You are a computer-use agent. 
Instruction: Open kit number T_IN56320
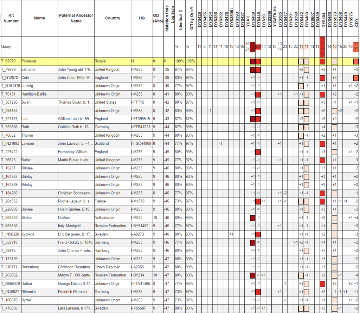tap(10, 234)
